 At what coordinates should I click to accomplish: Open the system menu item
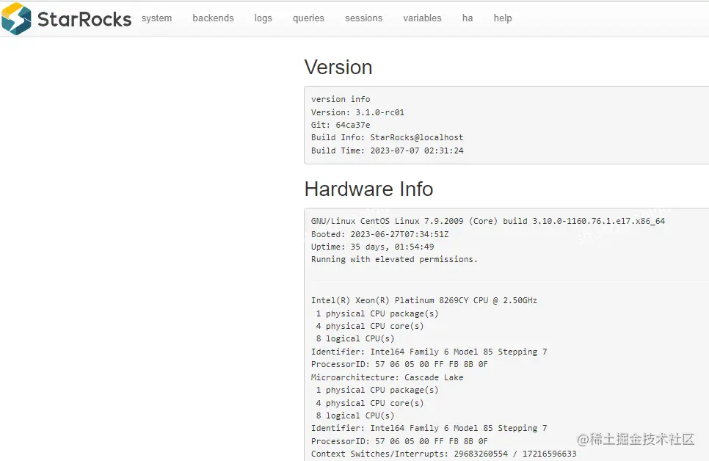tap(156, 18)
